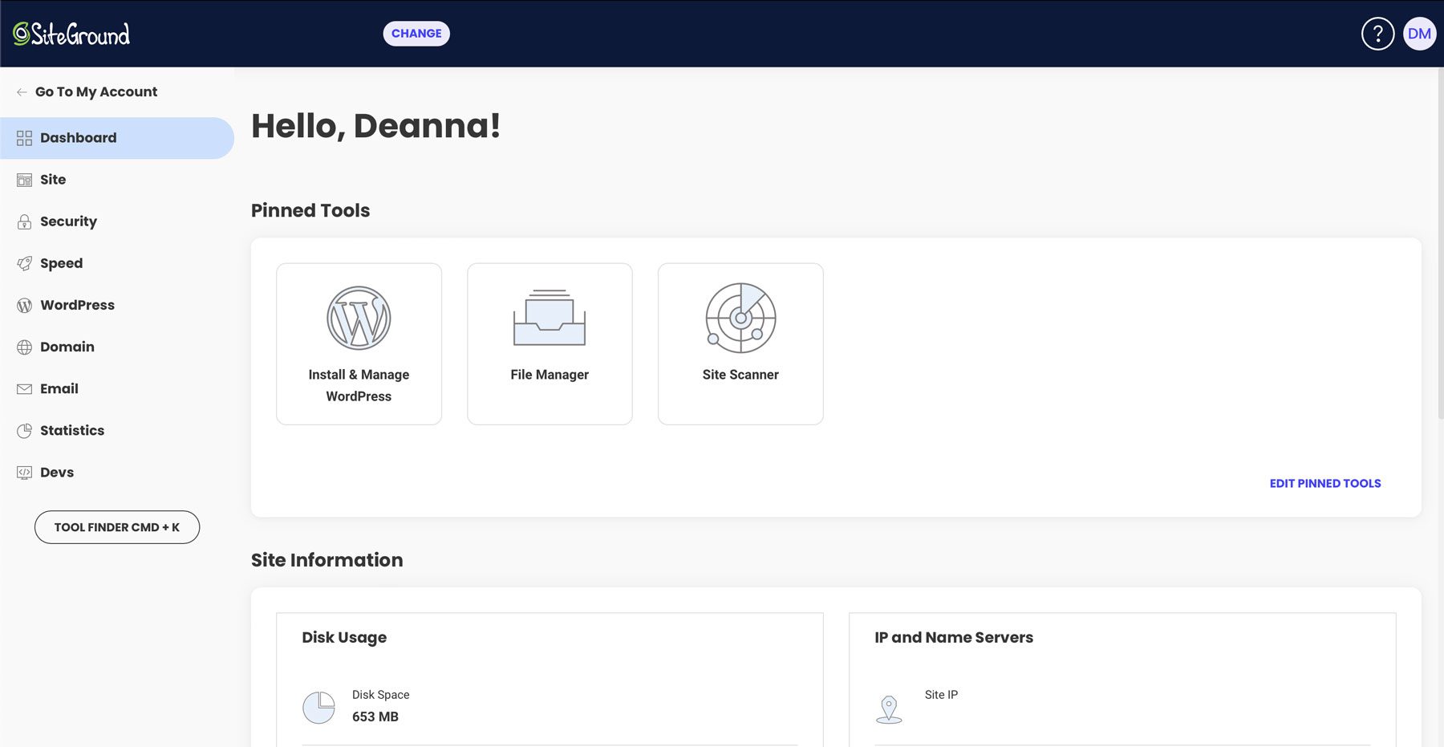Open WordPress settings via its sidebar icon
1444x747 pixels.
[x=23, y=305]
